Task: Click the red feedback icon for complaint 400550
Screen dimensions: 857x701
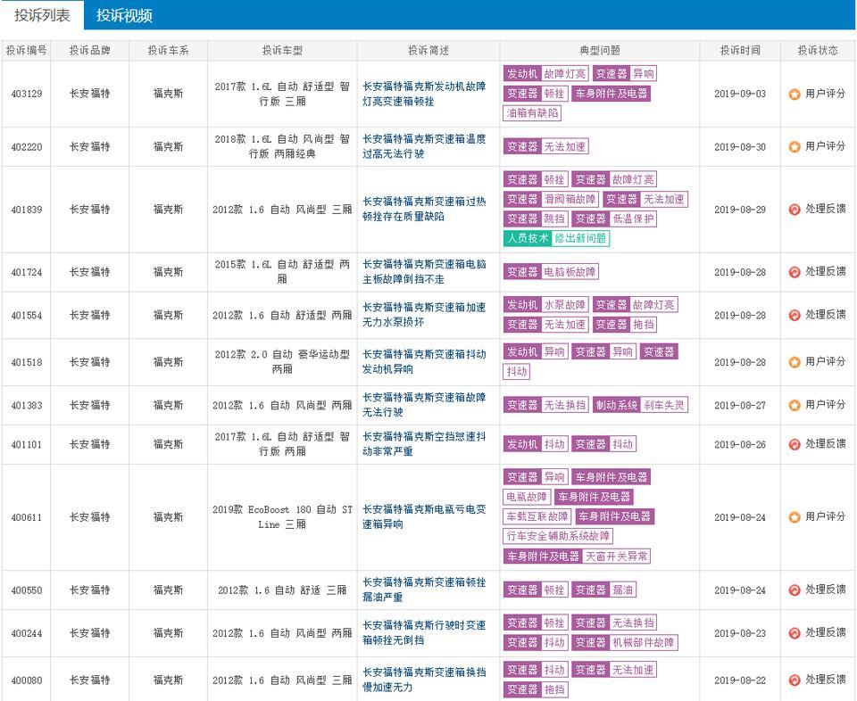Action: [x=795, y=590]
